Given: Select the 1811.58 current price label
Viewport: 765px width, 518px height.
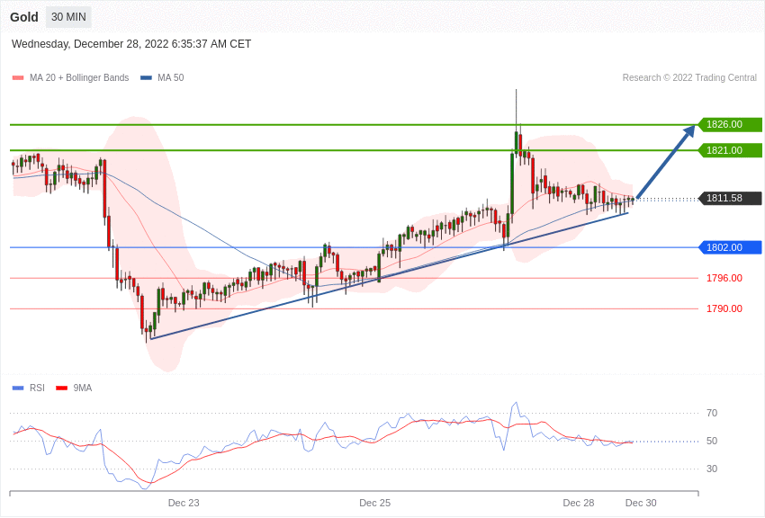Looking at the screenshot, I should (731, 198).
